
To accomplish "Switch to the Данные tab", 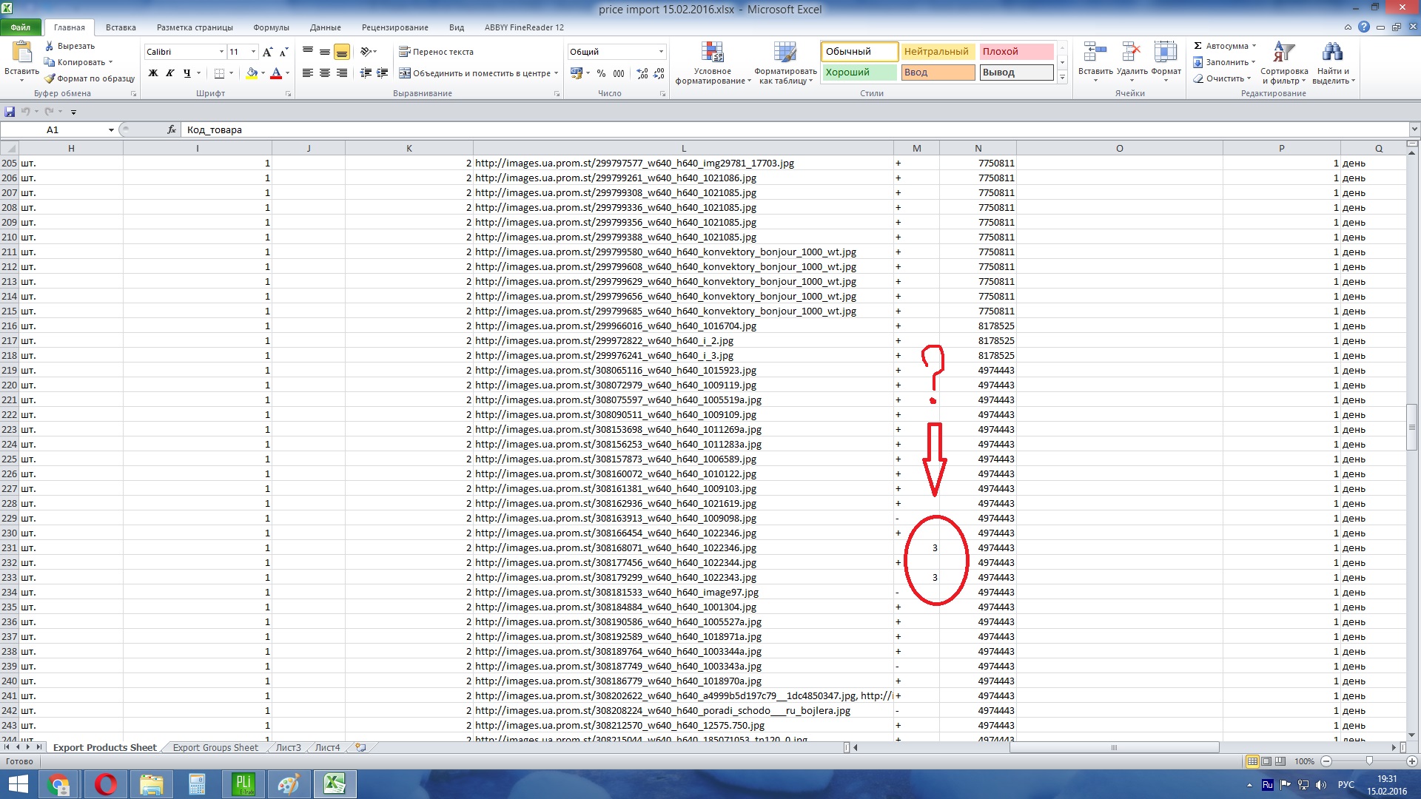I will [x=326, y=27].
